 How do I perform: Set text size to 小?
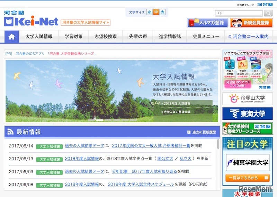tap(150, 12)
